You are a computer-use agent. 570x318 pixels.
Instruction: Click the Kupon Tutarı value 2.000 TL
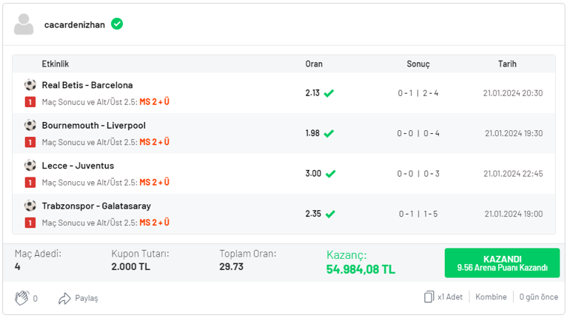[x=130, y=267]
